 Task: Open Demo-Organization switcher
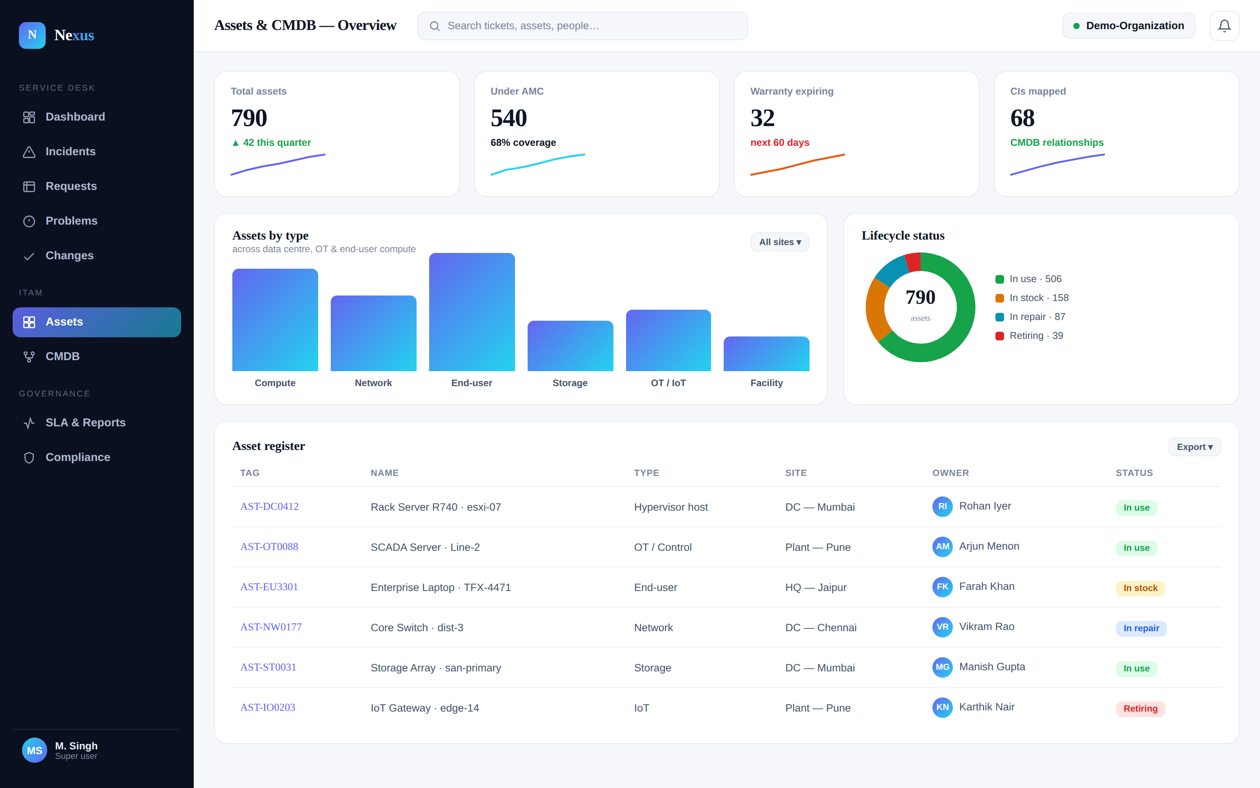(1128, 26)
